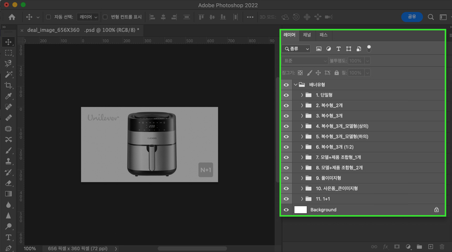The height and width of the screenshot is (252, 452).
Task: Click the Home icon in options bar
Action: [12, 17]
